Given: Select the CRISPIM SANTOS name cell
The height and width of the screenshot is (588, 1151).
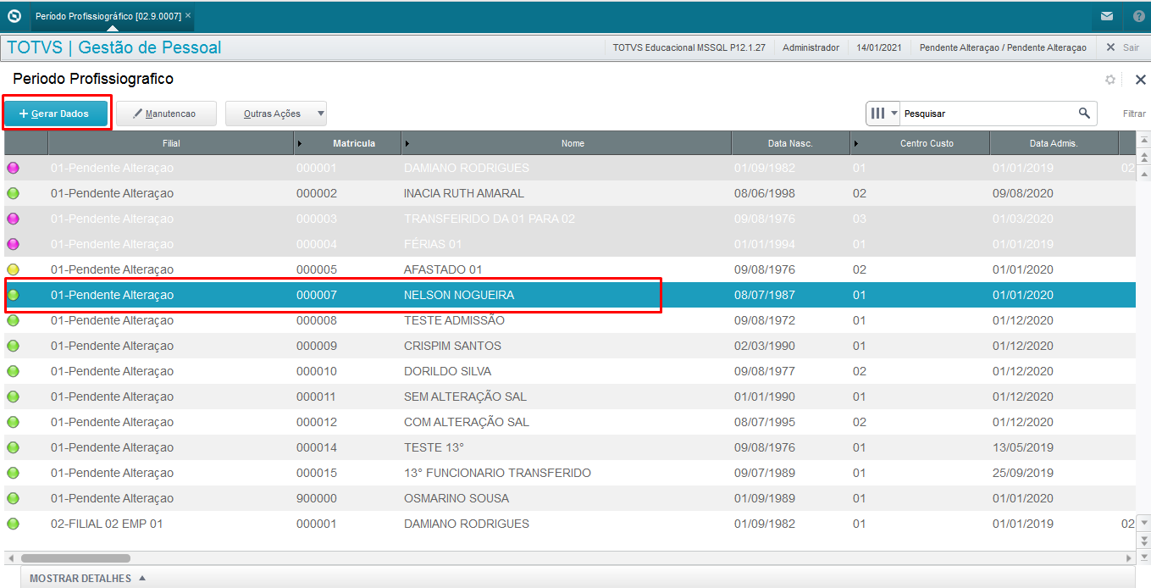Looking at the screenshot, I should click(452, 346).
